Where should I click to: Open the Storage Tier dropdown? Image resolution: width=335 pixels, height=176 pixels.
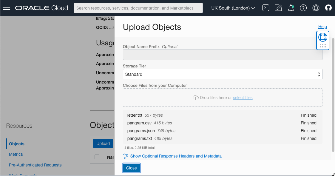223,74
